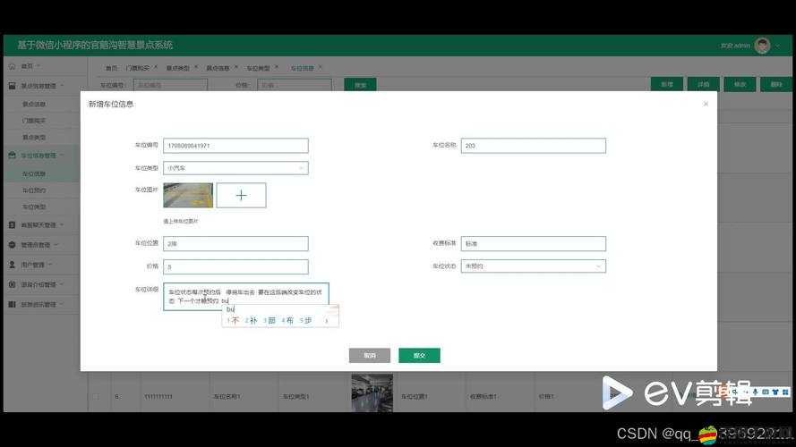
Task: Tick the checkbox in table row 6
Action: (x=96, y=395)
